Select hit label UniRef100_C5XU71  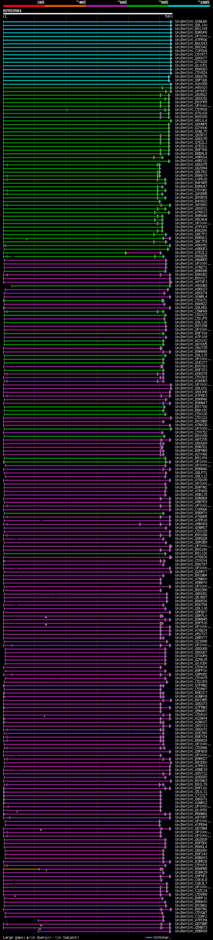pos(191,300)
